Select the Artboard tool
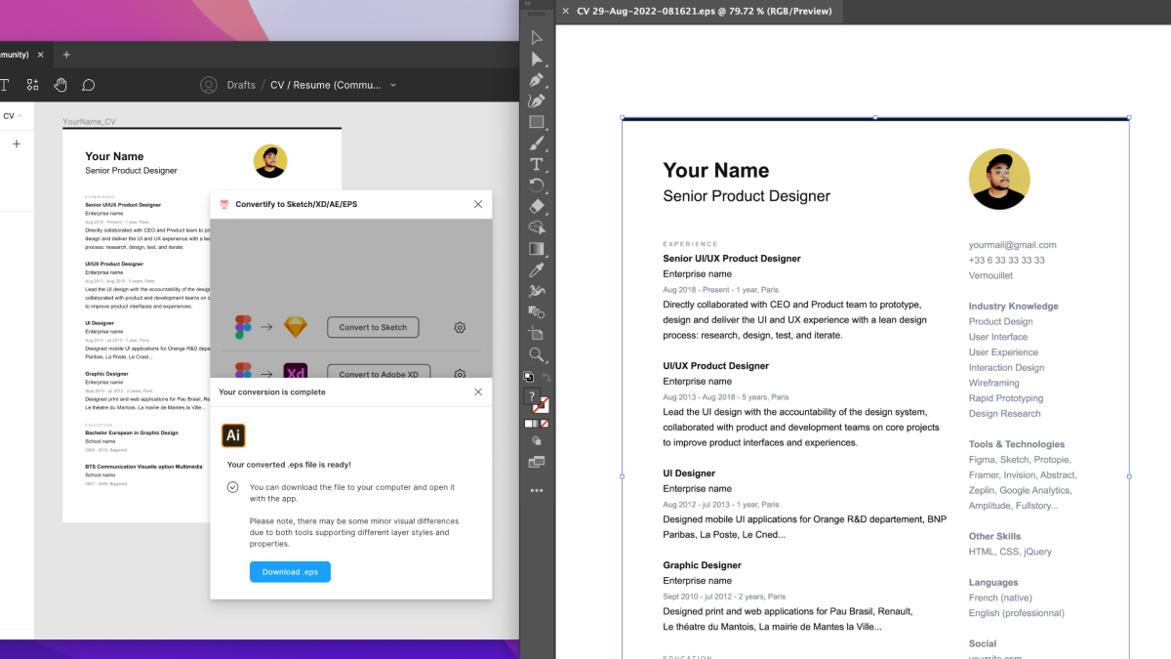The image size is (1171, 659). (537, 333)
